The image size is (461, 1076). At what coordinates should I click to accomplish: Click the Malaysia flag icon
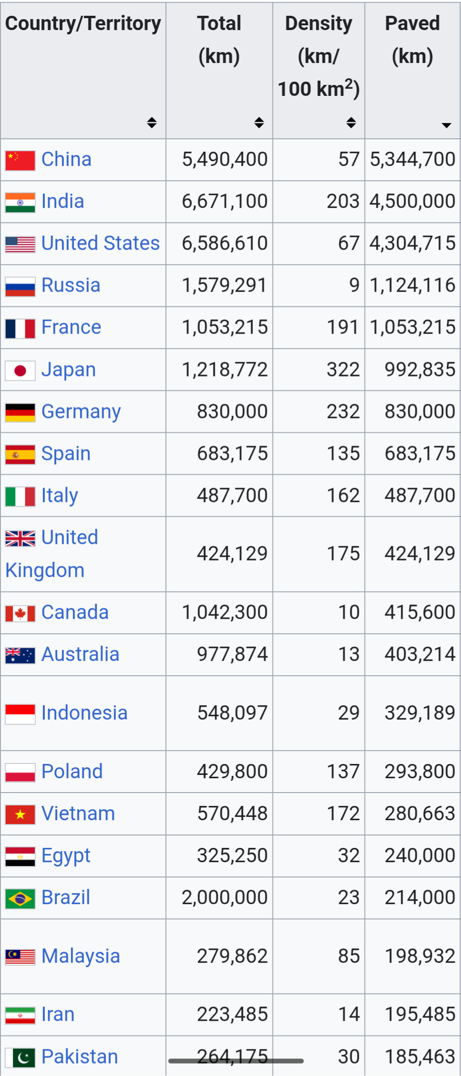(20, 957)
